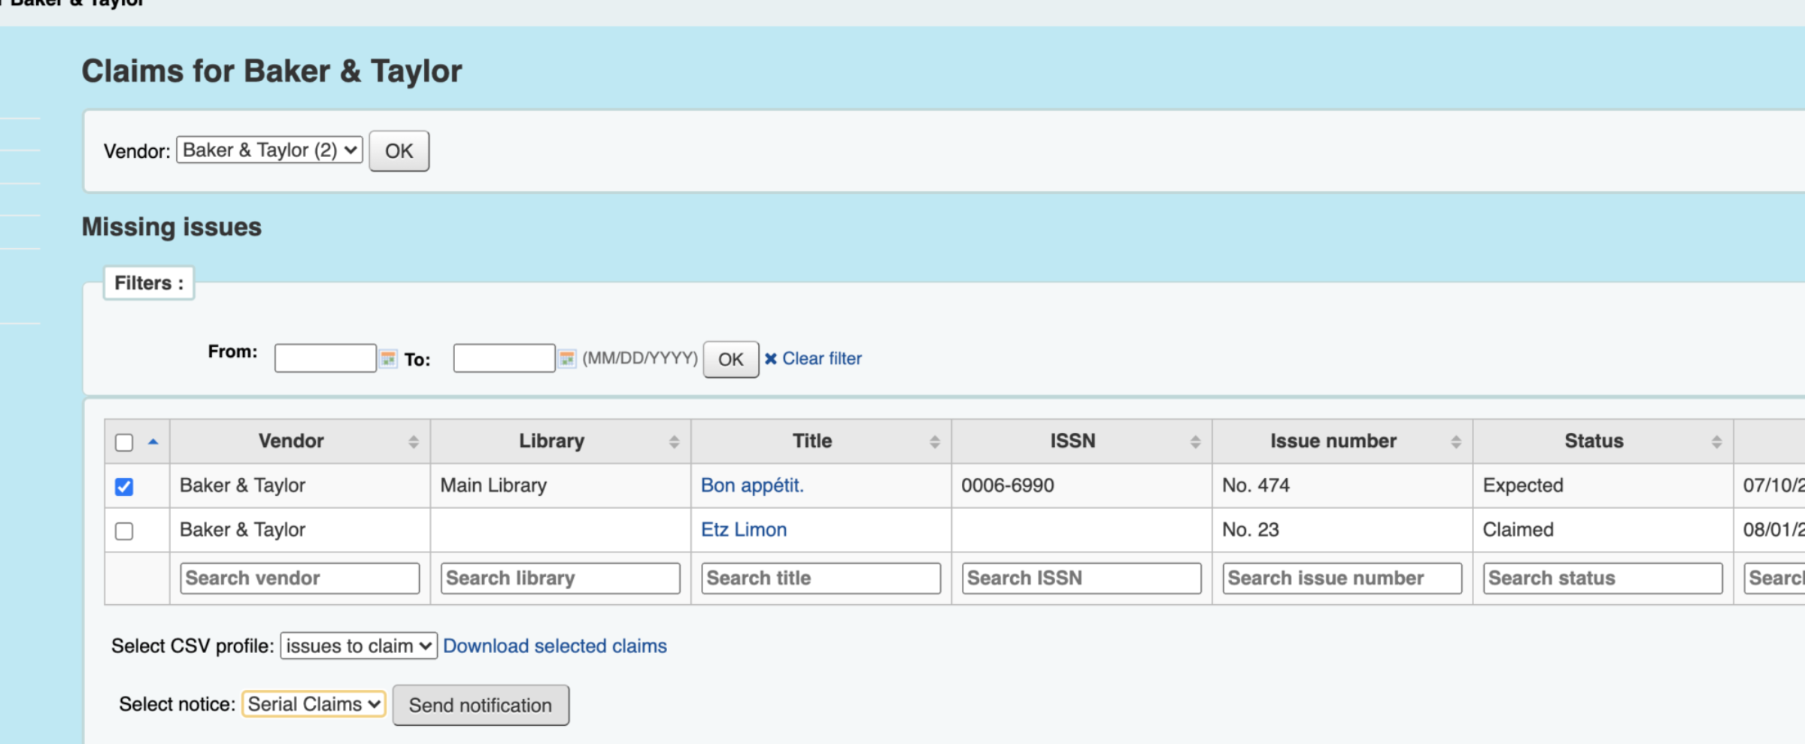The image size is (1805, 744).
Task: Open the Select CSV profile dropdown
Action: point(359,646)
